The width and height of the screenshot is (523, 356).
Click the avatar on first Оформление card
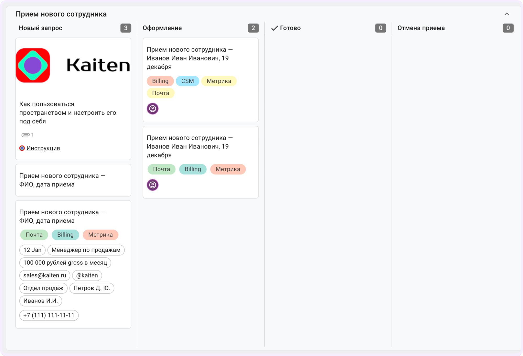153,108
